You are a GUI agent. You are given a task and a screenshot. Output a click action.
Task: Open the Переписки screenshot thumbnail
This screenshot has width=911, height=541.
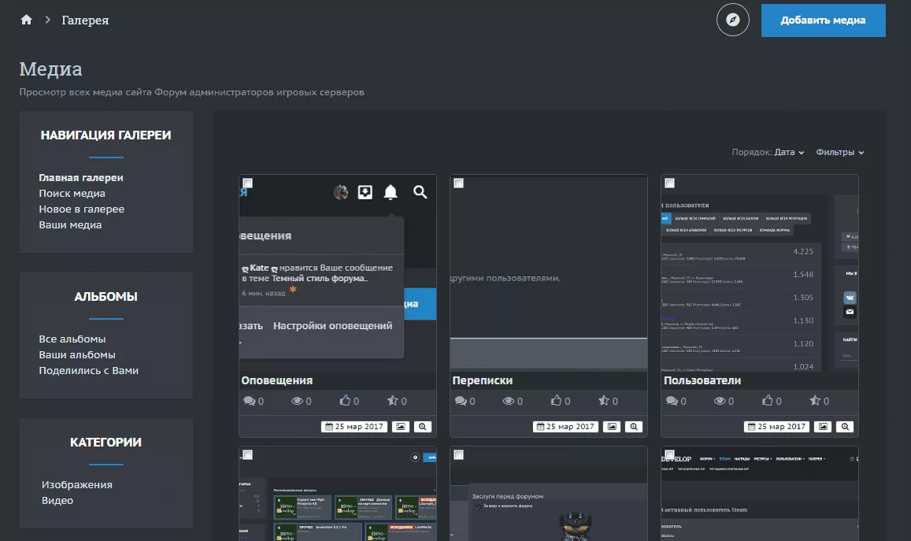[x=549, y=273]
